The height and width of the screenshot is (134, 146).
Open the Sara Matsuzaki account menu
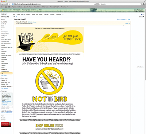tap(139, 10)
